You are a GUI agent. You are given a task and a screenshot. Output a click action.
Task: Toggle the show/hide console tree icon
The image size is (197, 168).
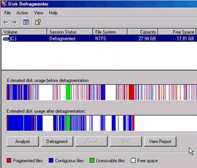26,22
